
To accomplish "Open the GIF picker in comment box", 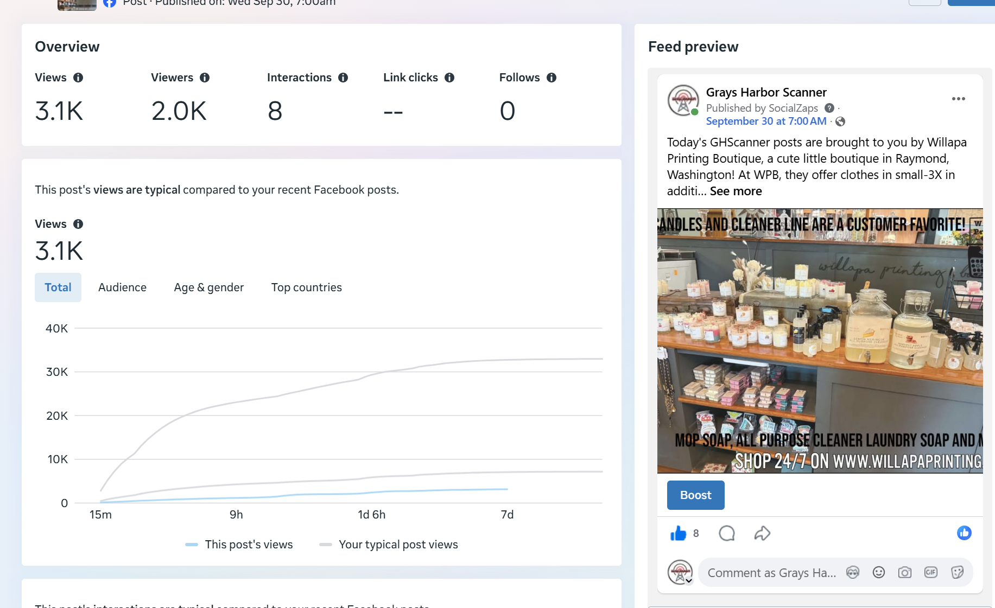I will point(931,573).
